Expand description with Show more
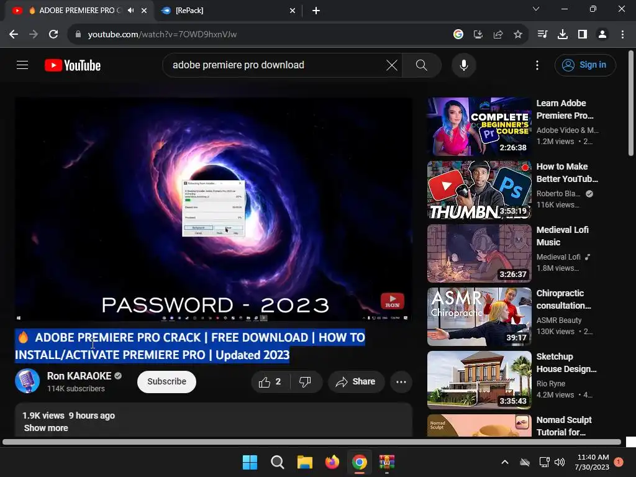636x477 pixels. coord(46,428)
